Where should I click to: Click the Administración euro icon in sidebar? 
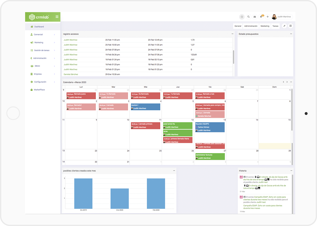pos(31,58)
